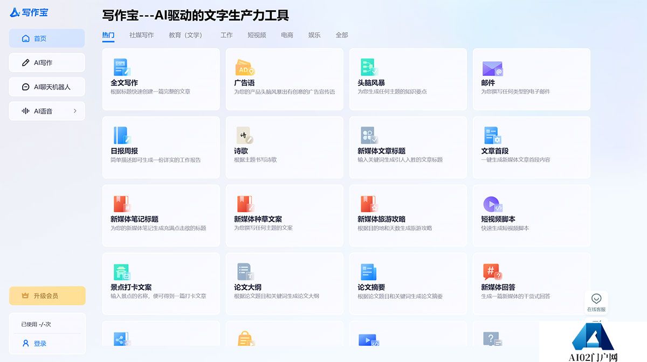Click the 邮件 envelope icon

pyautogui.click(x=492, y=68)
